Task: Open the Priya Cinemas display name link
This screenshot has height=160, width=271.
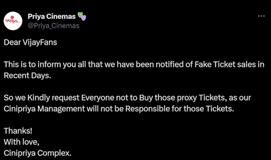Action: pos(51,17)
